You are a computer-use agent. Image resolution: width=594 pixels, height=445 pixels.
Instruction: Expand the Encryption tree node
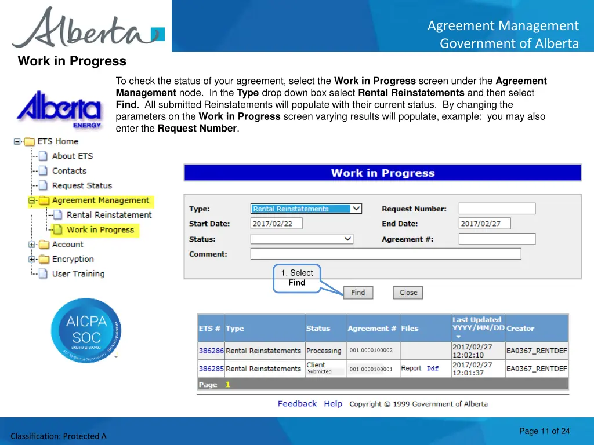click(x=32, y=259)
